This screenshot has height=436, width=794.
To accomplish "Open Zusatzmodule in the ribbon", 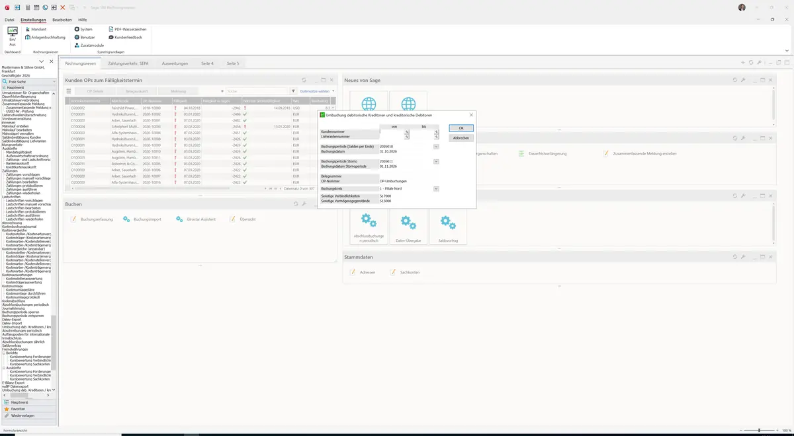I will [x=89, y=45].
